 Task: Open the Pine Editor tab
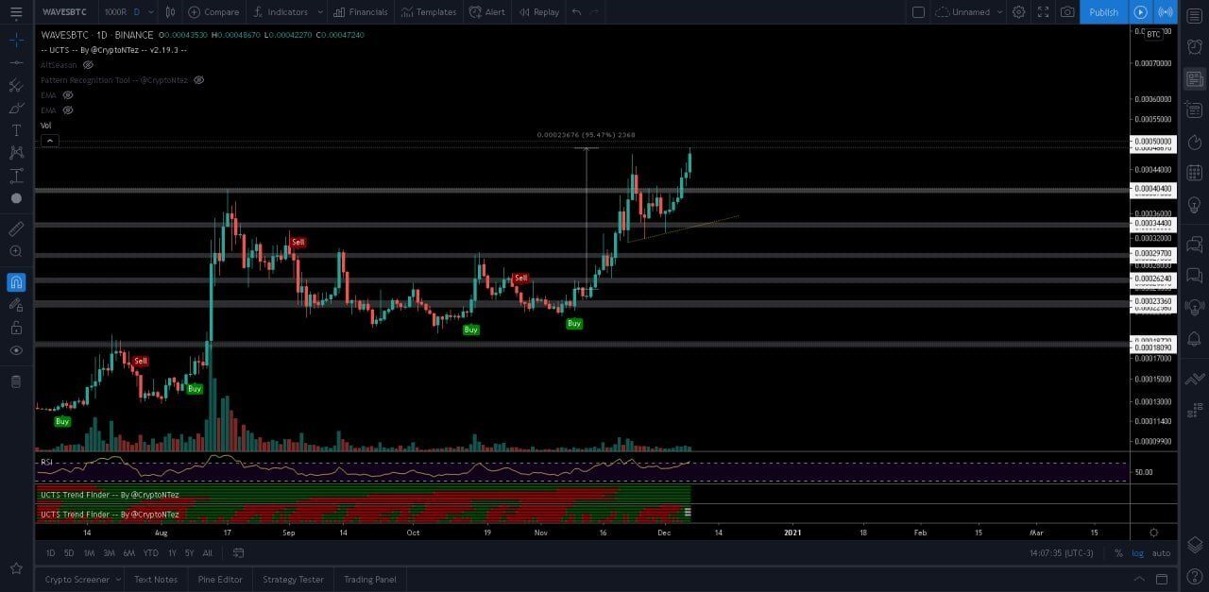(220, 579)
